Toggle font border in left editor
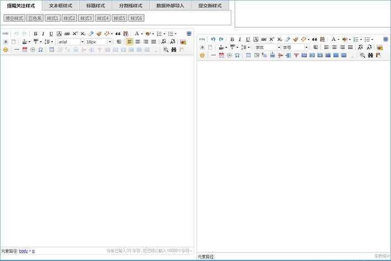Image resolution: width=391 pixels, height=261 pixels. click(59, 34)
